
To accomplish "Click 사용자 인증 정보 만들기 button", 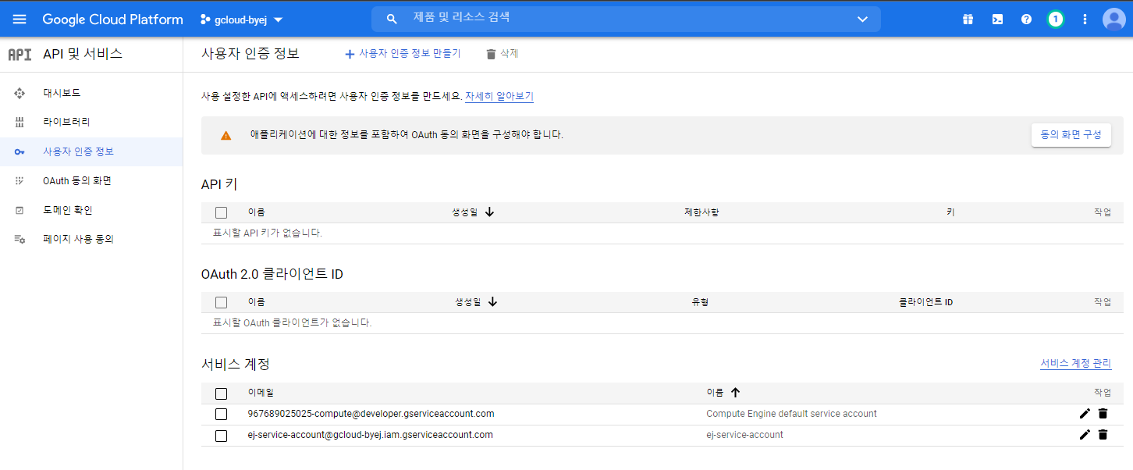I will [403, 54].
